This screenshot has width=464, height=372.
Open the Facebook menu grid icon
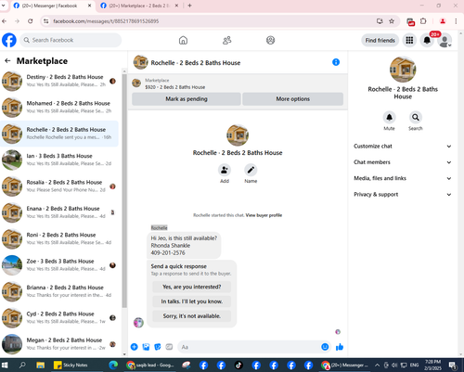point(409,40)
